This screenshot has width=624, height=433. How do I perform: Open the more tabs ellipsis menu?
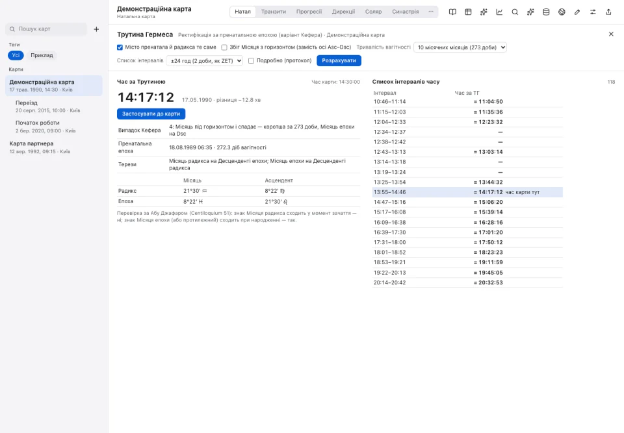(431, 12)
